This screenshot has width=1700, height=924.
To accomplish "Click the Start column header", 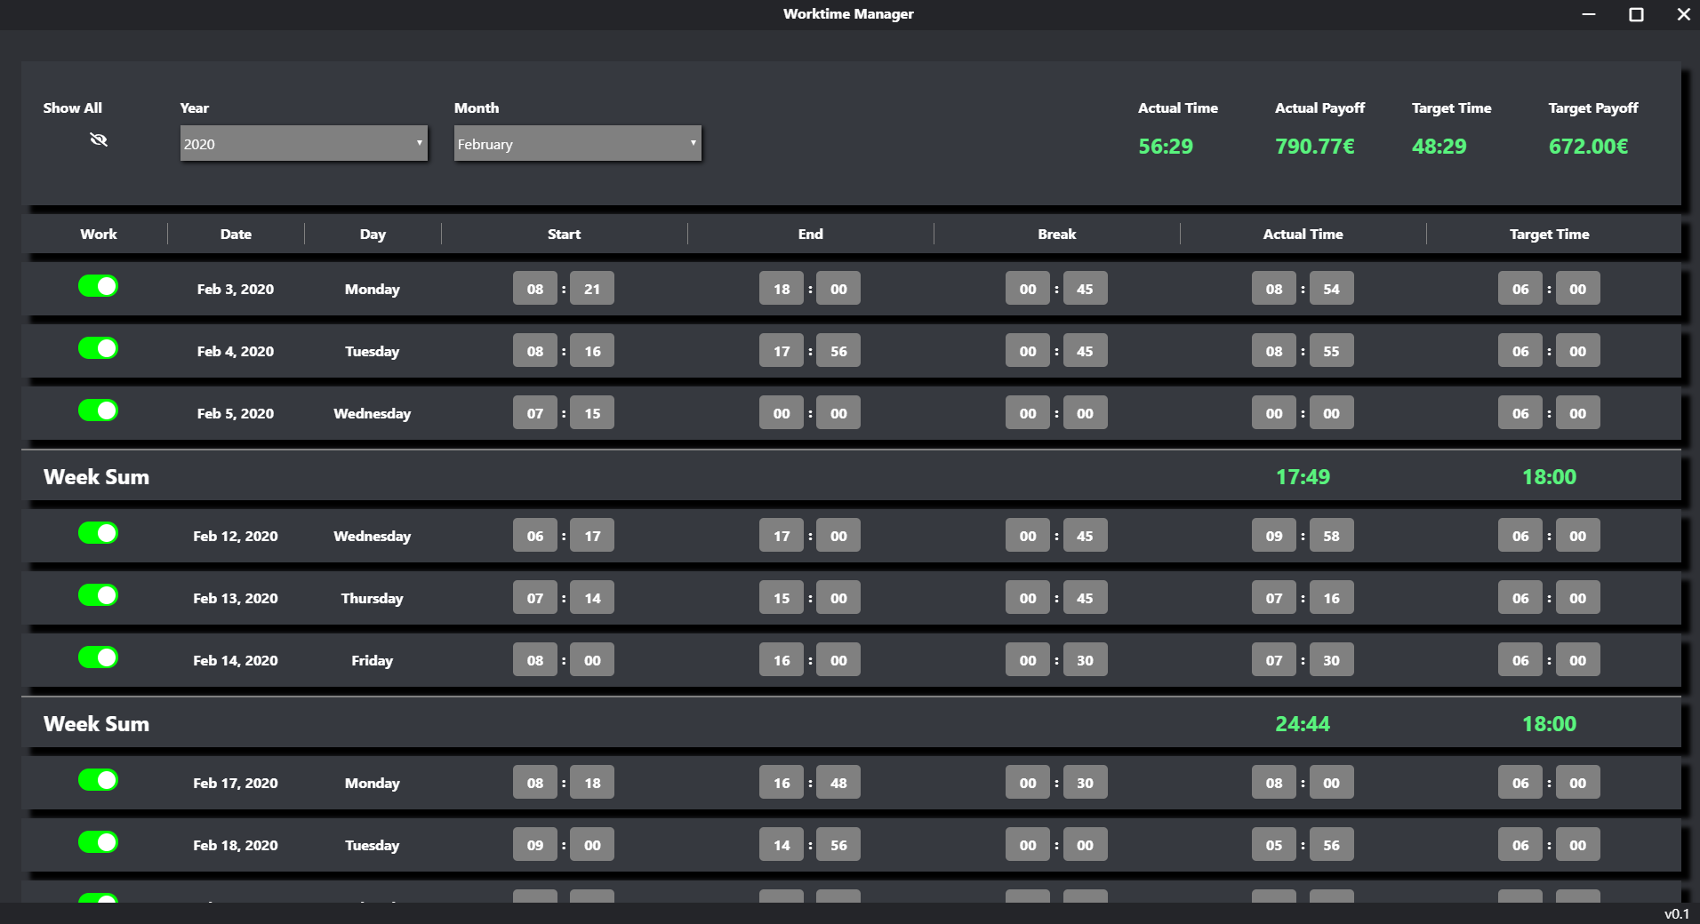I will [x=564, y=235].
